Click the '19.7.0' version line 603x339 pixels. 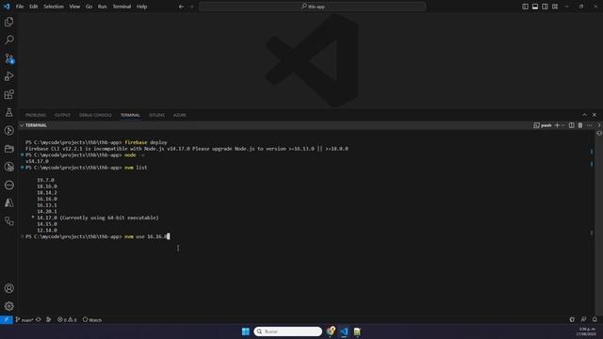45,180
